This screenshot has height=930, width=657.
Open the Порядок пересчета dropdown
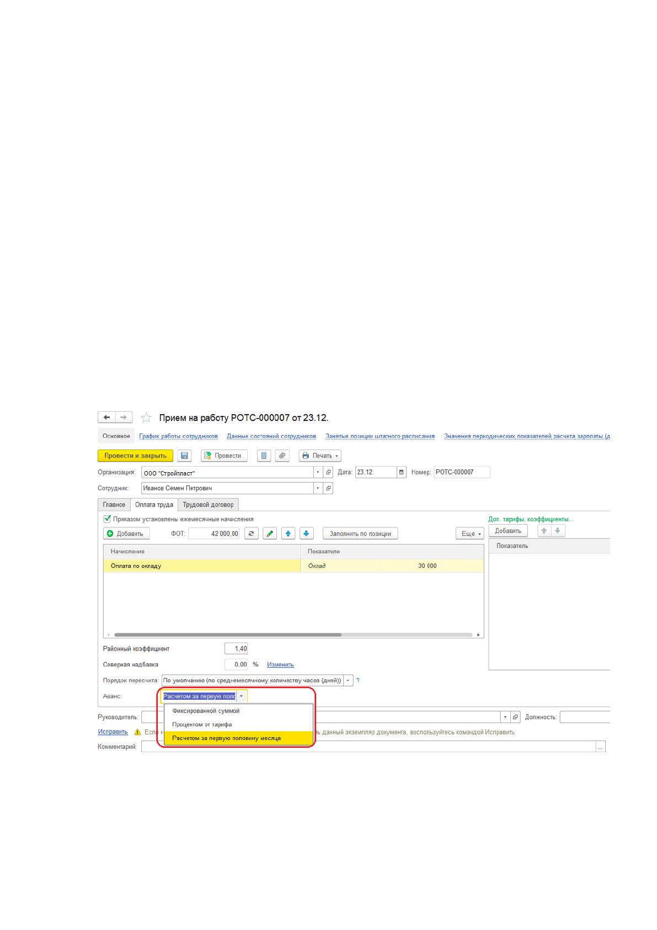[348, 680]
